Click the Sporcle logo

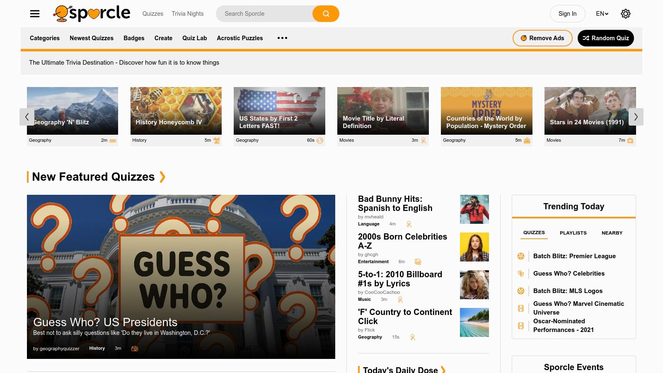click(92, 13)
